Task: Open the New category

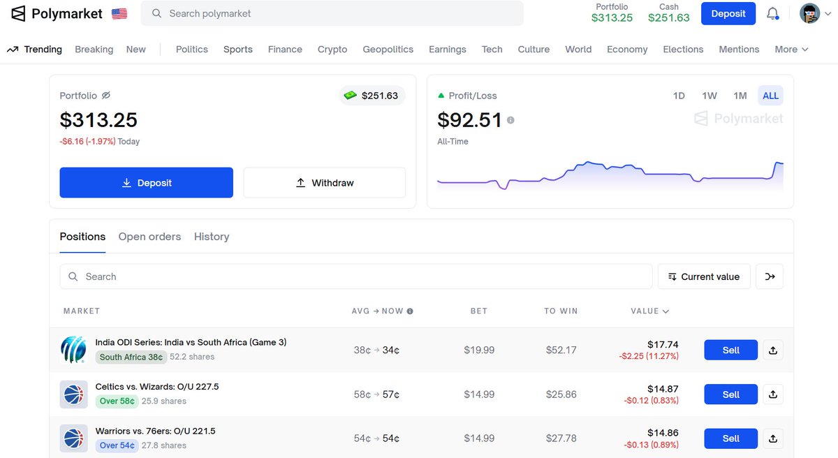Action: click(136, 50)
